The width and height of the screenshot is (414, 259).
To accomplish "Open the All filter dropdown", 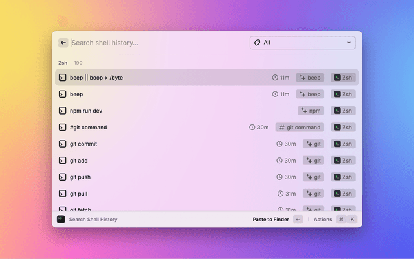I will tap(302, 43).
